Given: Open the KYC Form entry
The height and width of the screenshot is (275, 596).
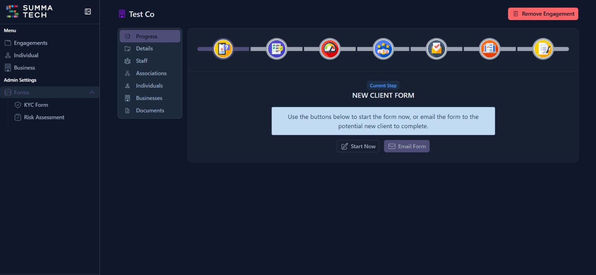Looking at the screenshot, I should (36, 105).
